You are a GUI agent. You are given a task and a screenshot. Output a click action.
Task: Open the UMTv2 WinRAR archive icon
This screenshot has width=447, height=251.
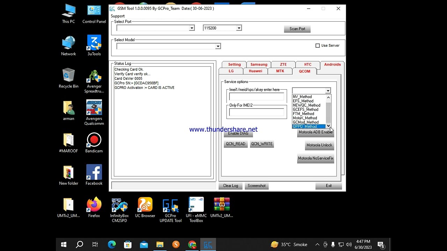coord(222,208)
